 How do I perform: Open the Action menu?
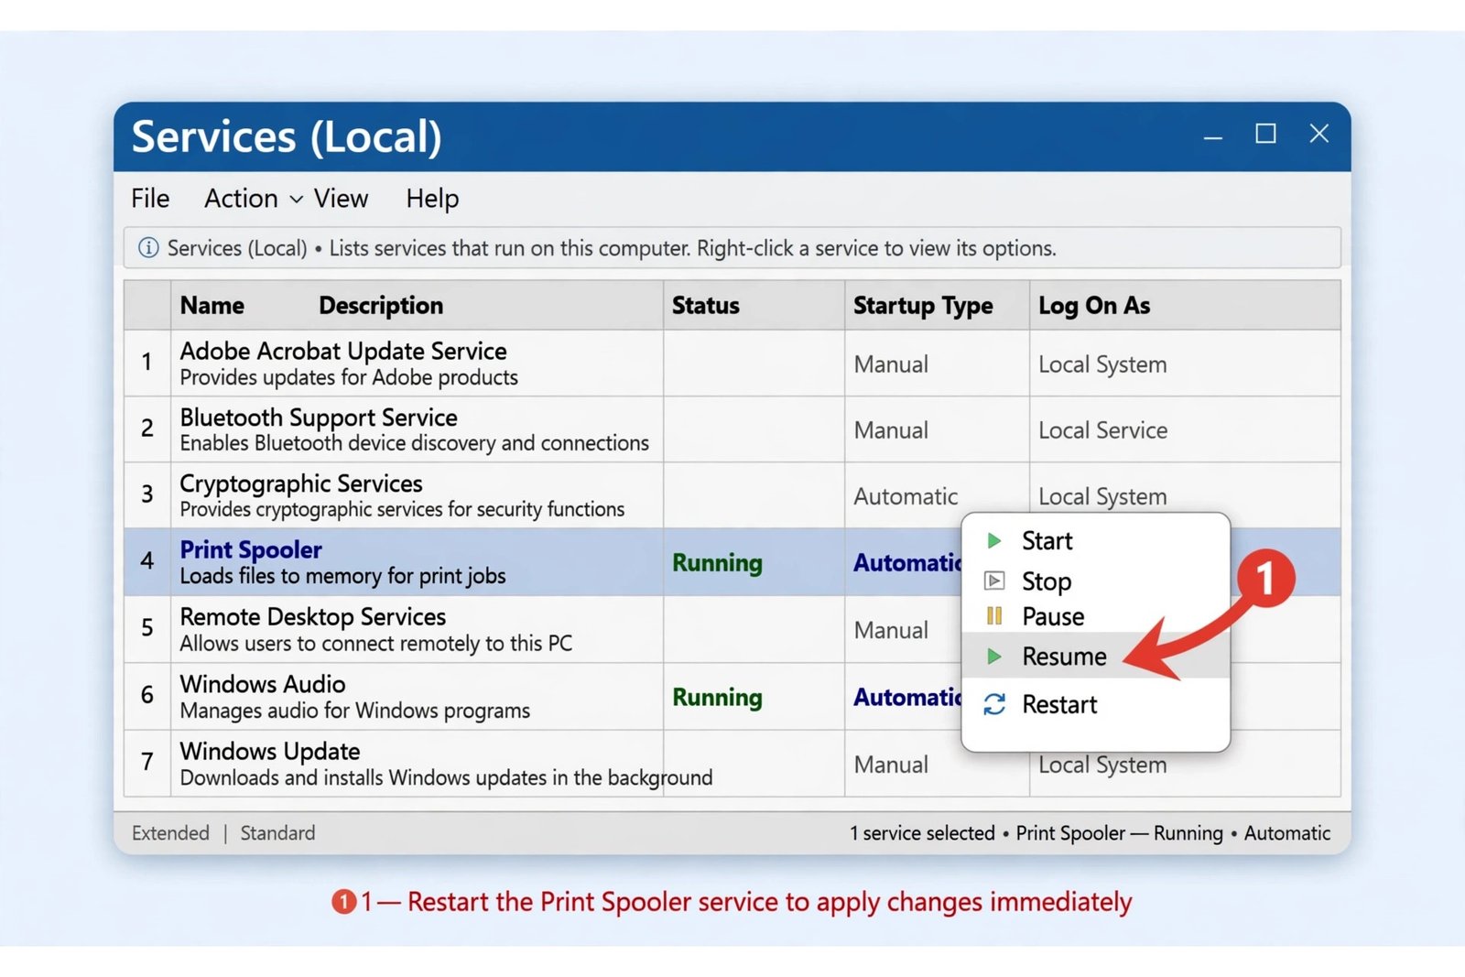[x=241, y=199]
